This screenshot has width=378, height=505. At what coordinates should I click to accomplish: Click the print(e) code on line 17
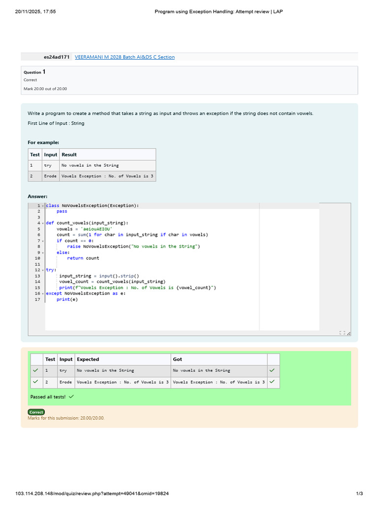[x=67, y=299]
